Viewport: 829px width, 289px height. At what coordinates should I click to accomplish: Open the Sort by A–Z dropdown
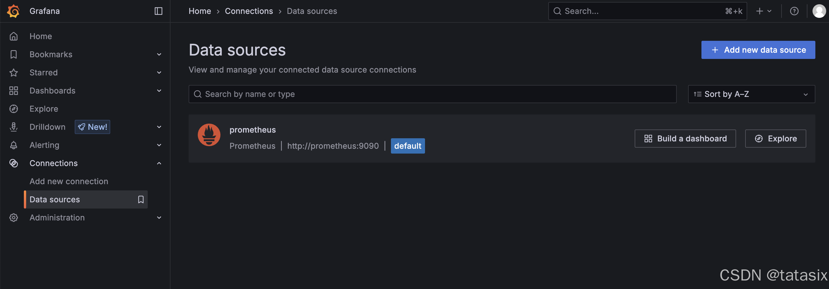751,94
